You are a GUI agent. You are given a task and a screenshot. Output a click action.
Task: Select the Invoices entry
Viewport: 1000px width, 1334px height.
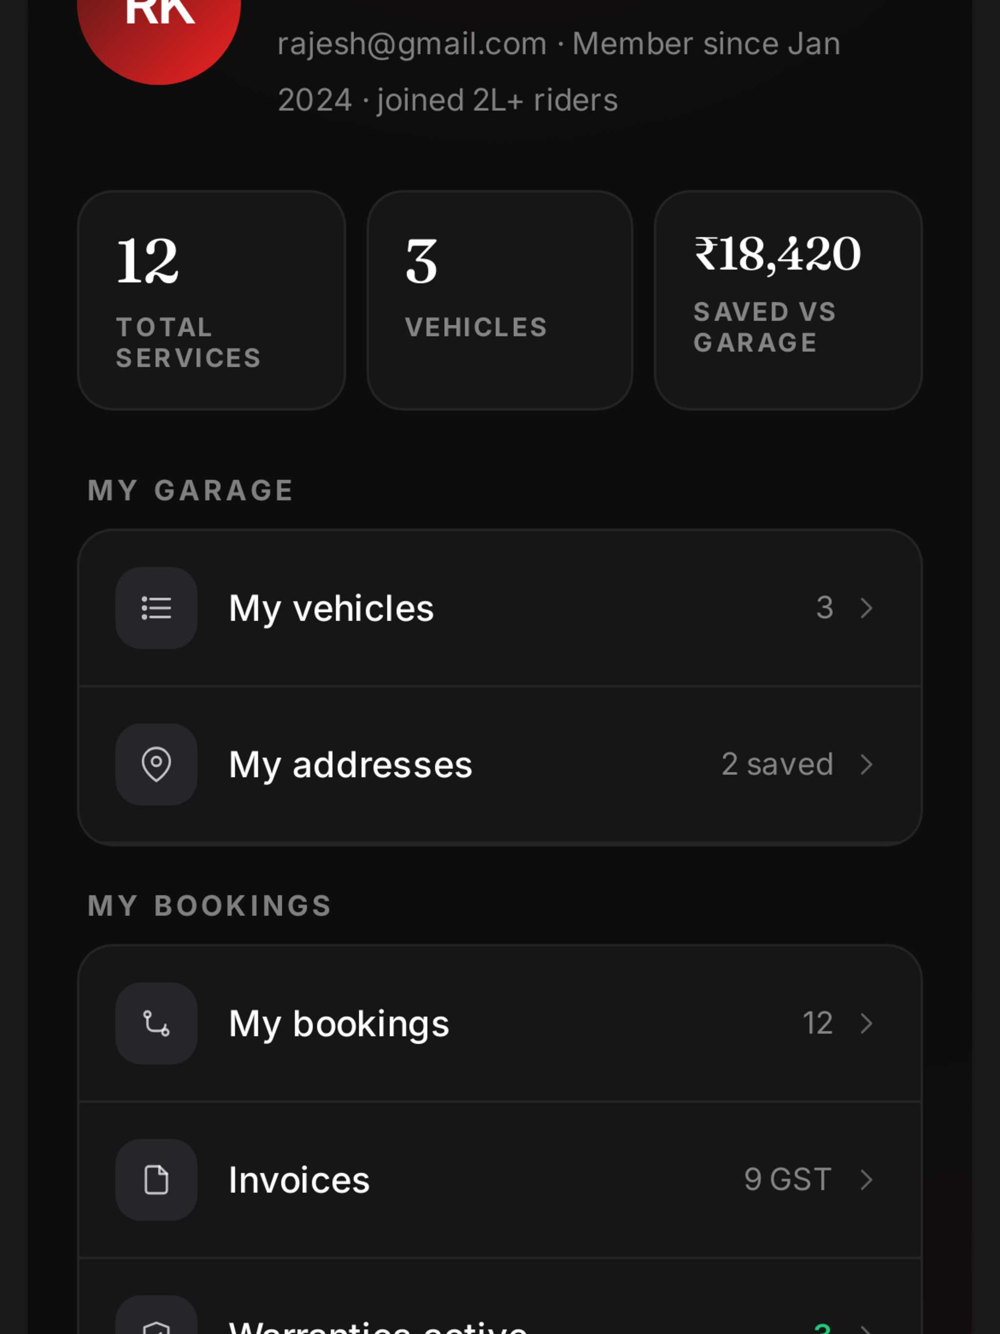coord(500,1180)
